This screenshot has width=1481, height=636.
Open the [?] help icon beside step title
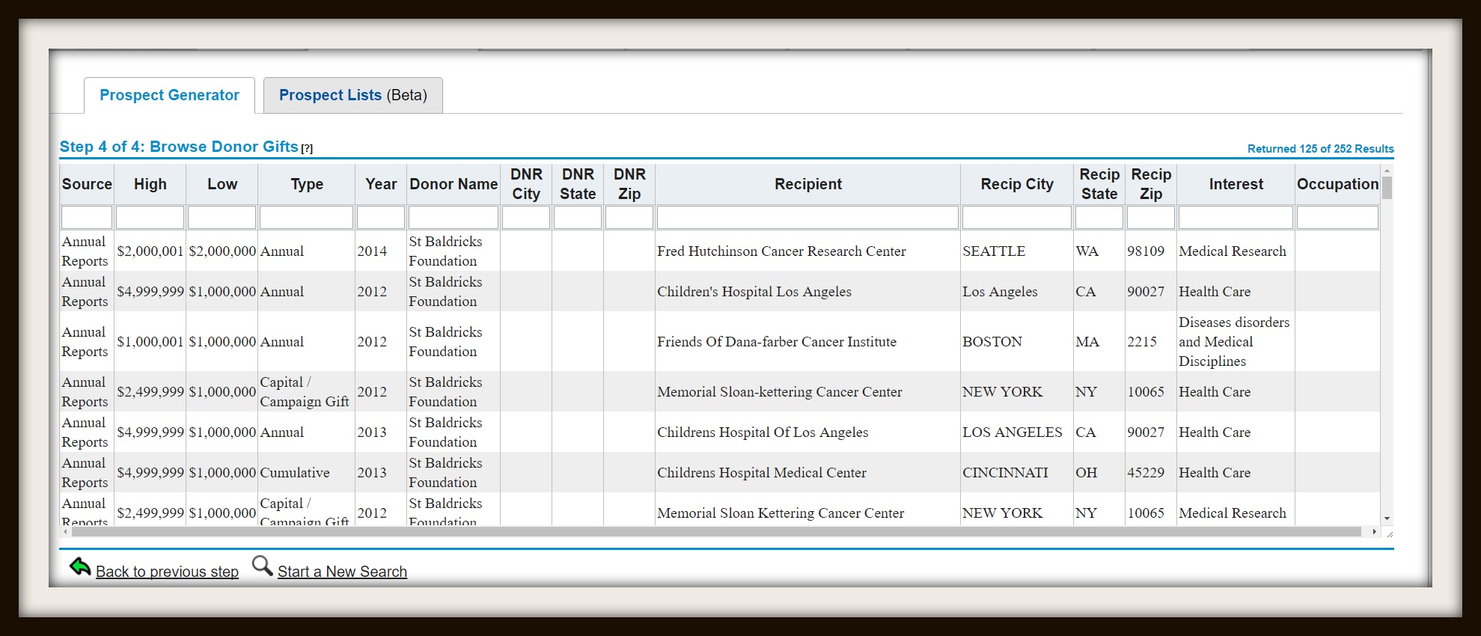[307, 148]
